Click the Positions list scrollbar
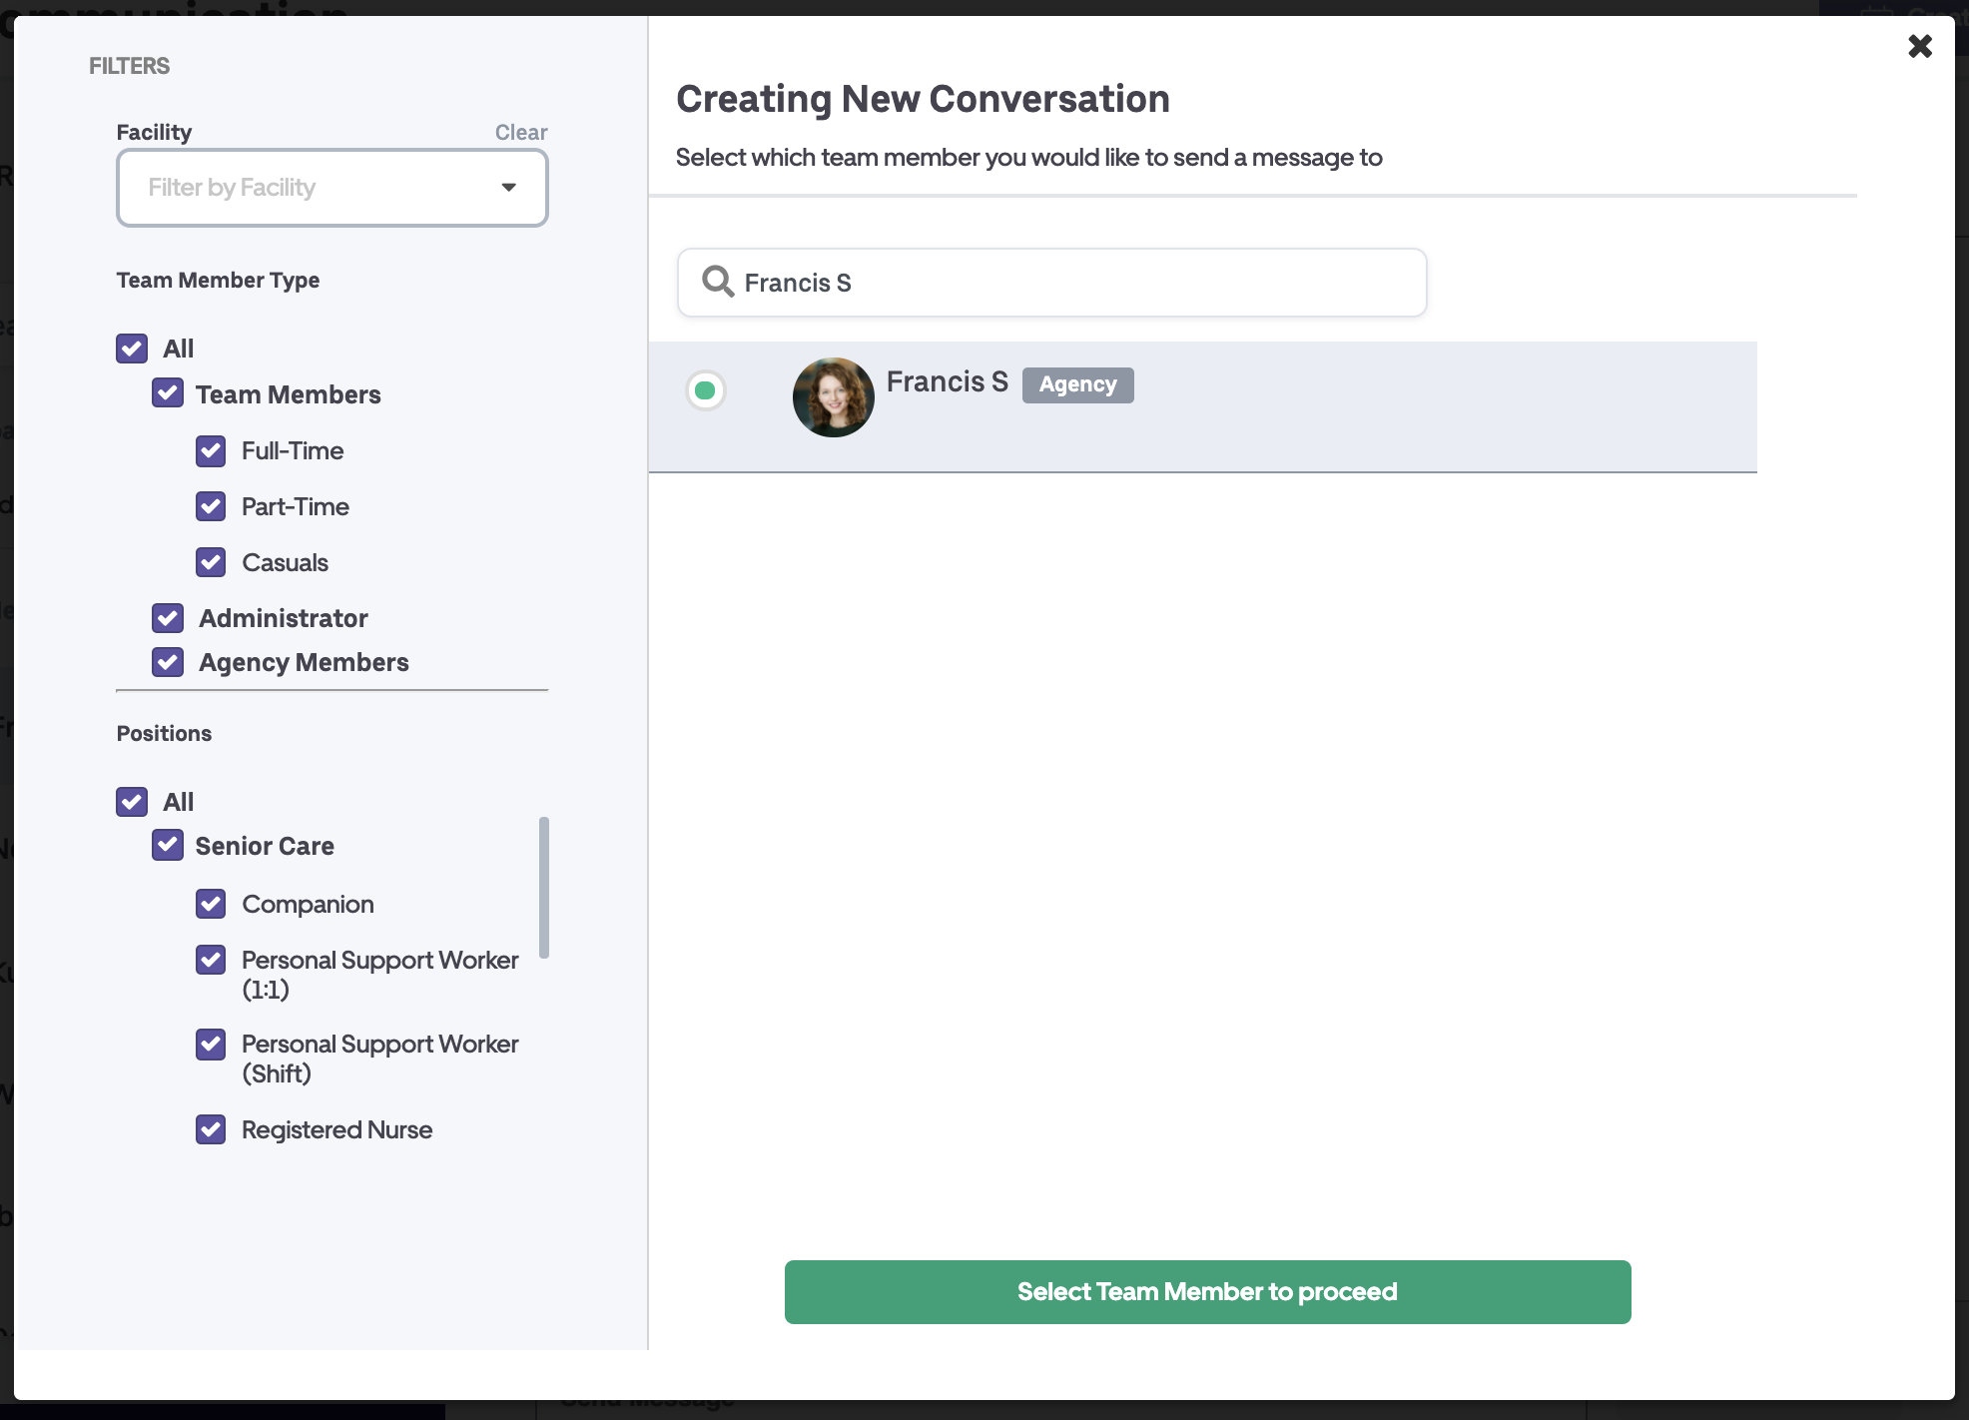The width and height of the screenshot is (1969, 1420). click(544, 887)
